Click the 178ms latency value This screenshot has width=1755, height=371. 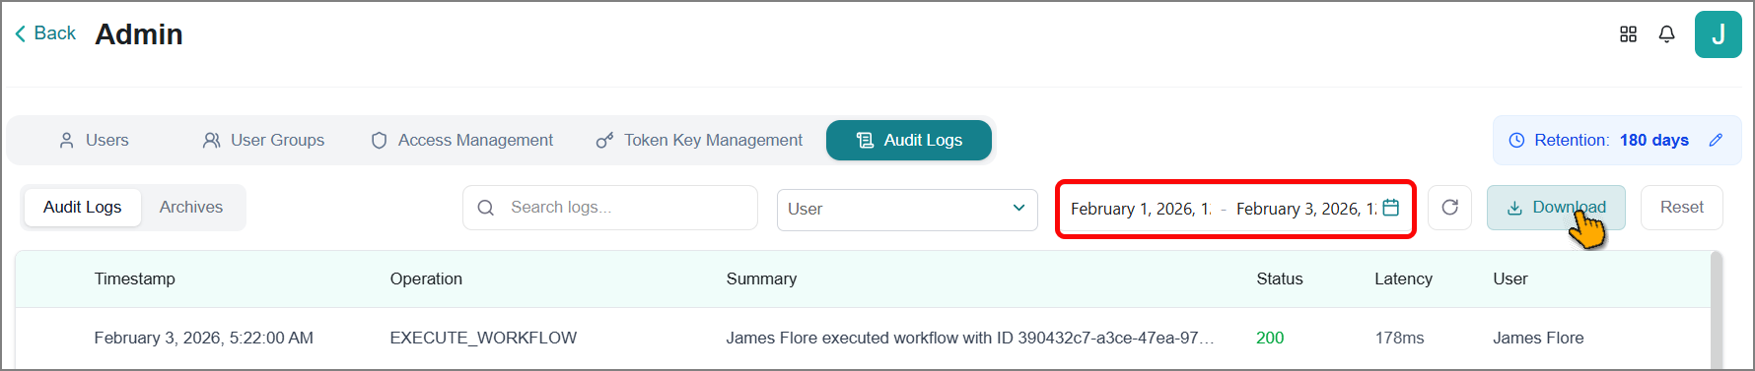pos(1399,339)
